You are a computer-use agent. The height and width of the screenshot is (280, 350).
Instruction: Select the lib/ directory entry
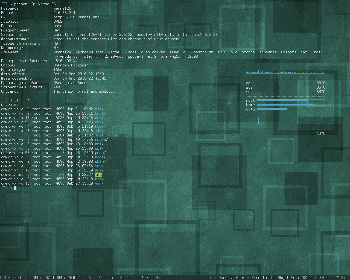[99, 131]
